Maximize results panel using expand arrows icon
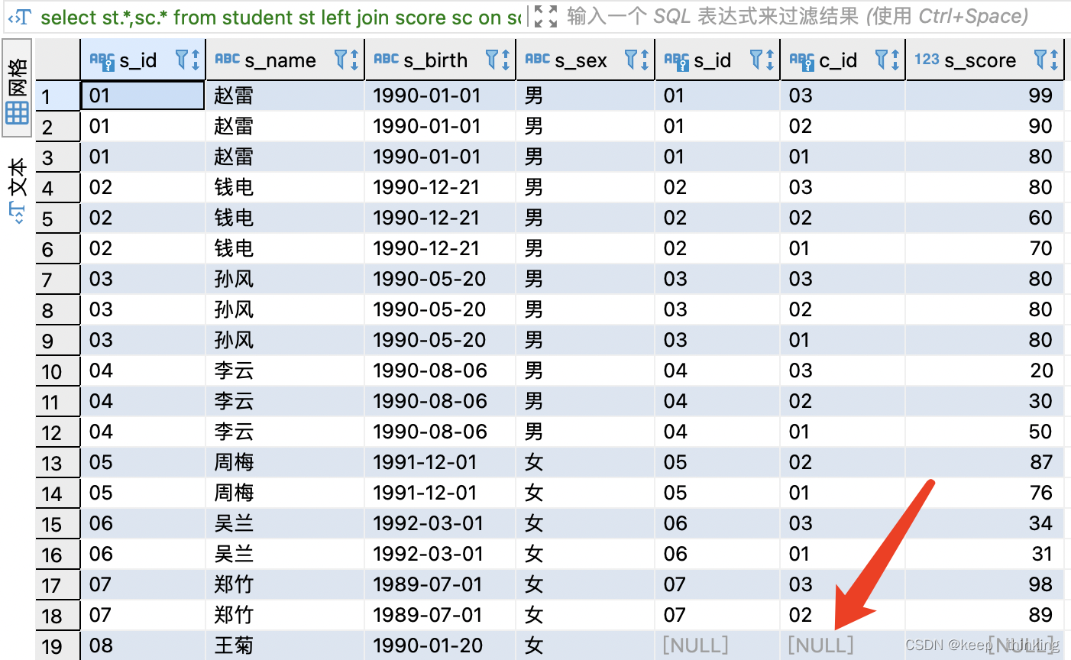Image resolution: width=1071 pixels, height=660 pixels. (x=545, y=16)
